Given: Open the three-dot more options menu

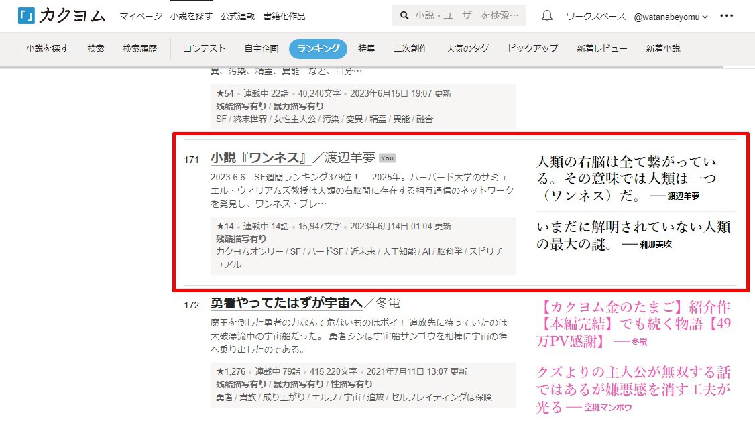Looking at the screenshot, I should pyautogui.click(x=726, y=16).
